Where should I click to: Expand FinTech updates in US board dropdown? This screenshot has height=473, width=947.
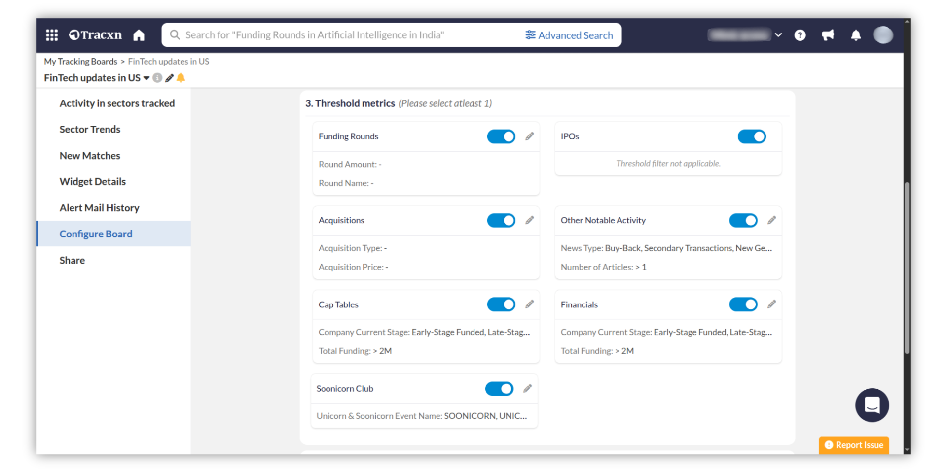[x=146, y=78]
